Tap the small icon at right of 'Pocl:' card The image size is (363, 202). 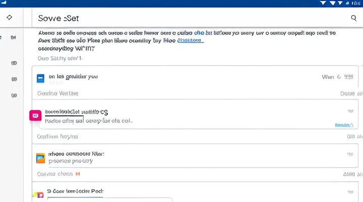coord(350,192)
